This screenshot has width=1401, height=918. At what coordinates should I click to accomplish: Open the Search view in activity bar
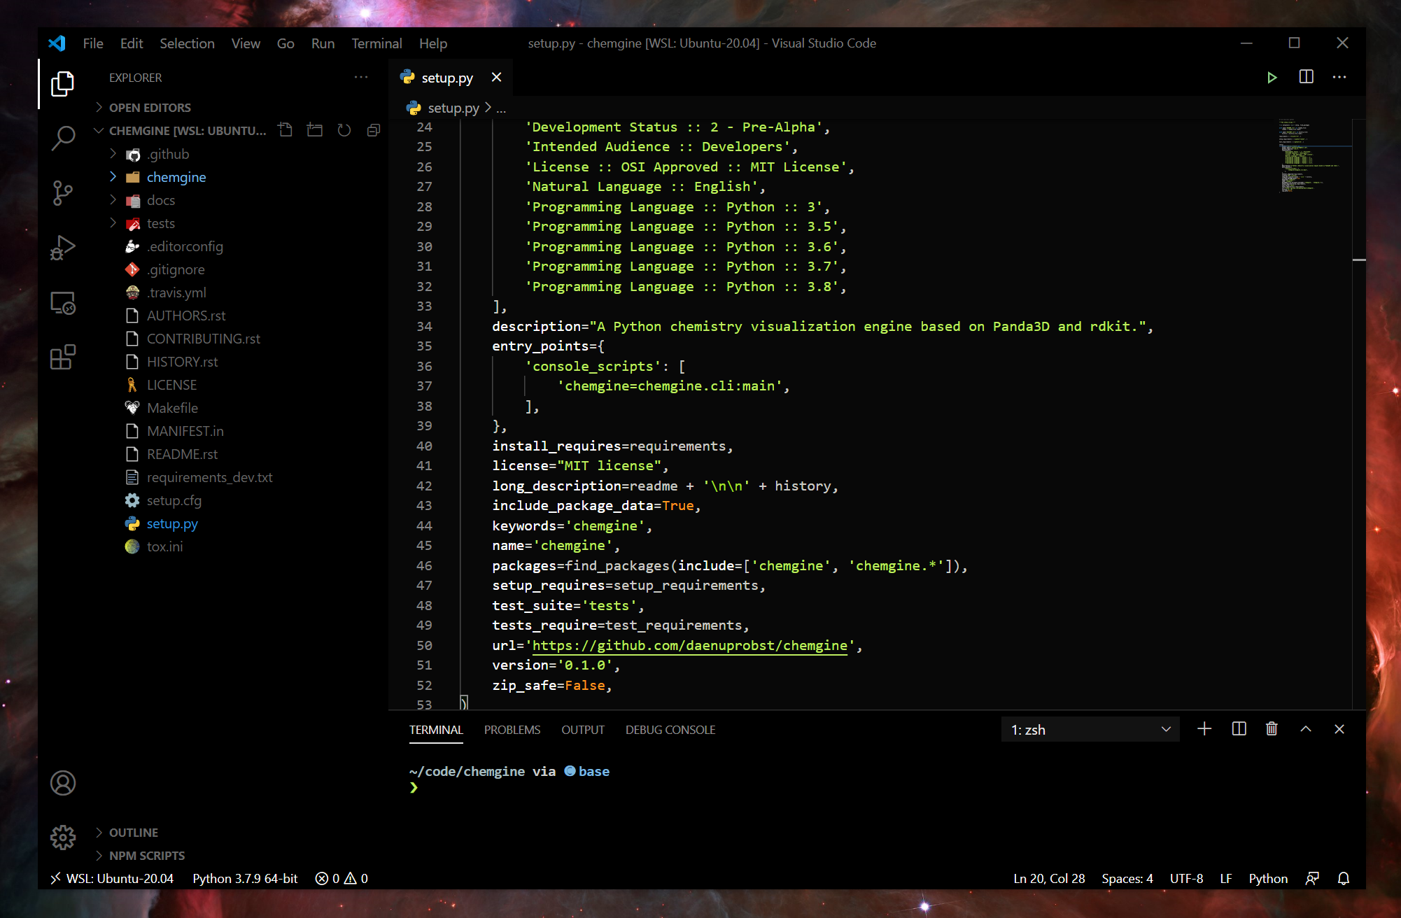tap(63, 138)
